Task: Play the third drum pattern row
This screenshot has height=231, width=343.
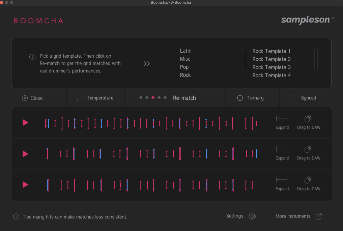Action: coord(25,185)
